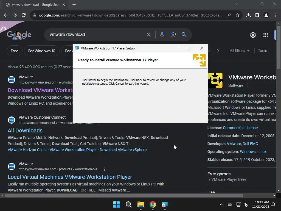This screenshot has height=211, width=281.
Task: Open Google quick settings gear
Action: click(253, 35)
